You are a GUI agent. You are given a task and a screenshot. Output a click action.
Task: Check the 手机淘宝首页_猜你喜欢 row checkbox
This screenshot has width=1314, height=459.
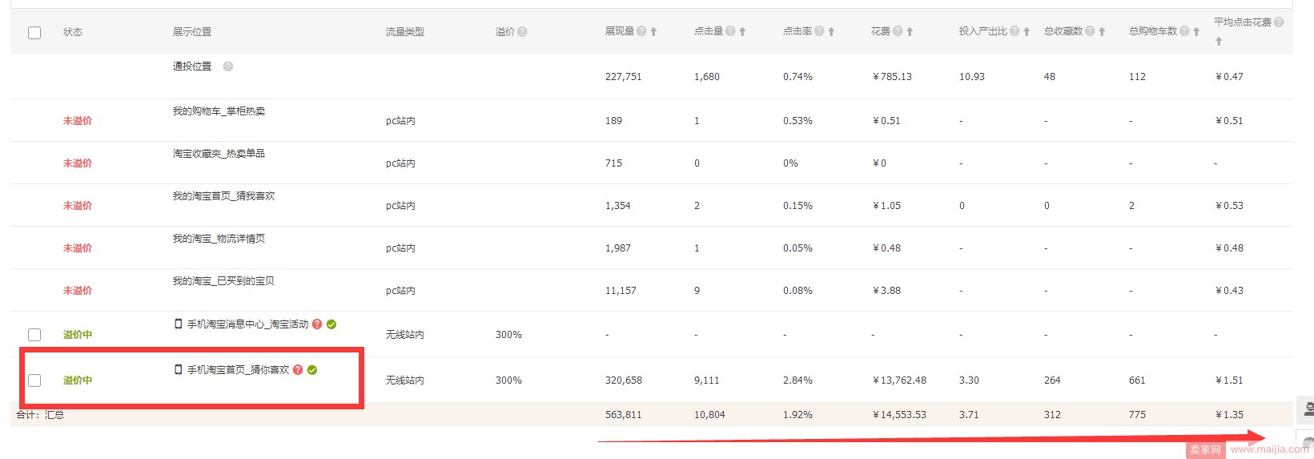34,380
